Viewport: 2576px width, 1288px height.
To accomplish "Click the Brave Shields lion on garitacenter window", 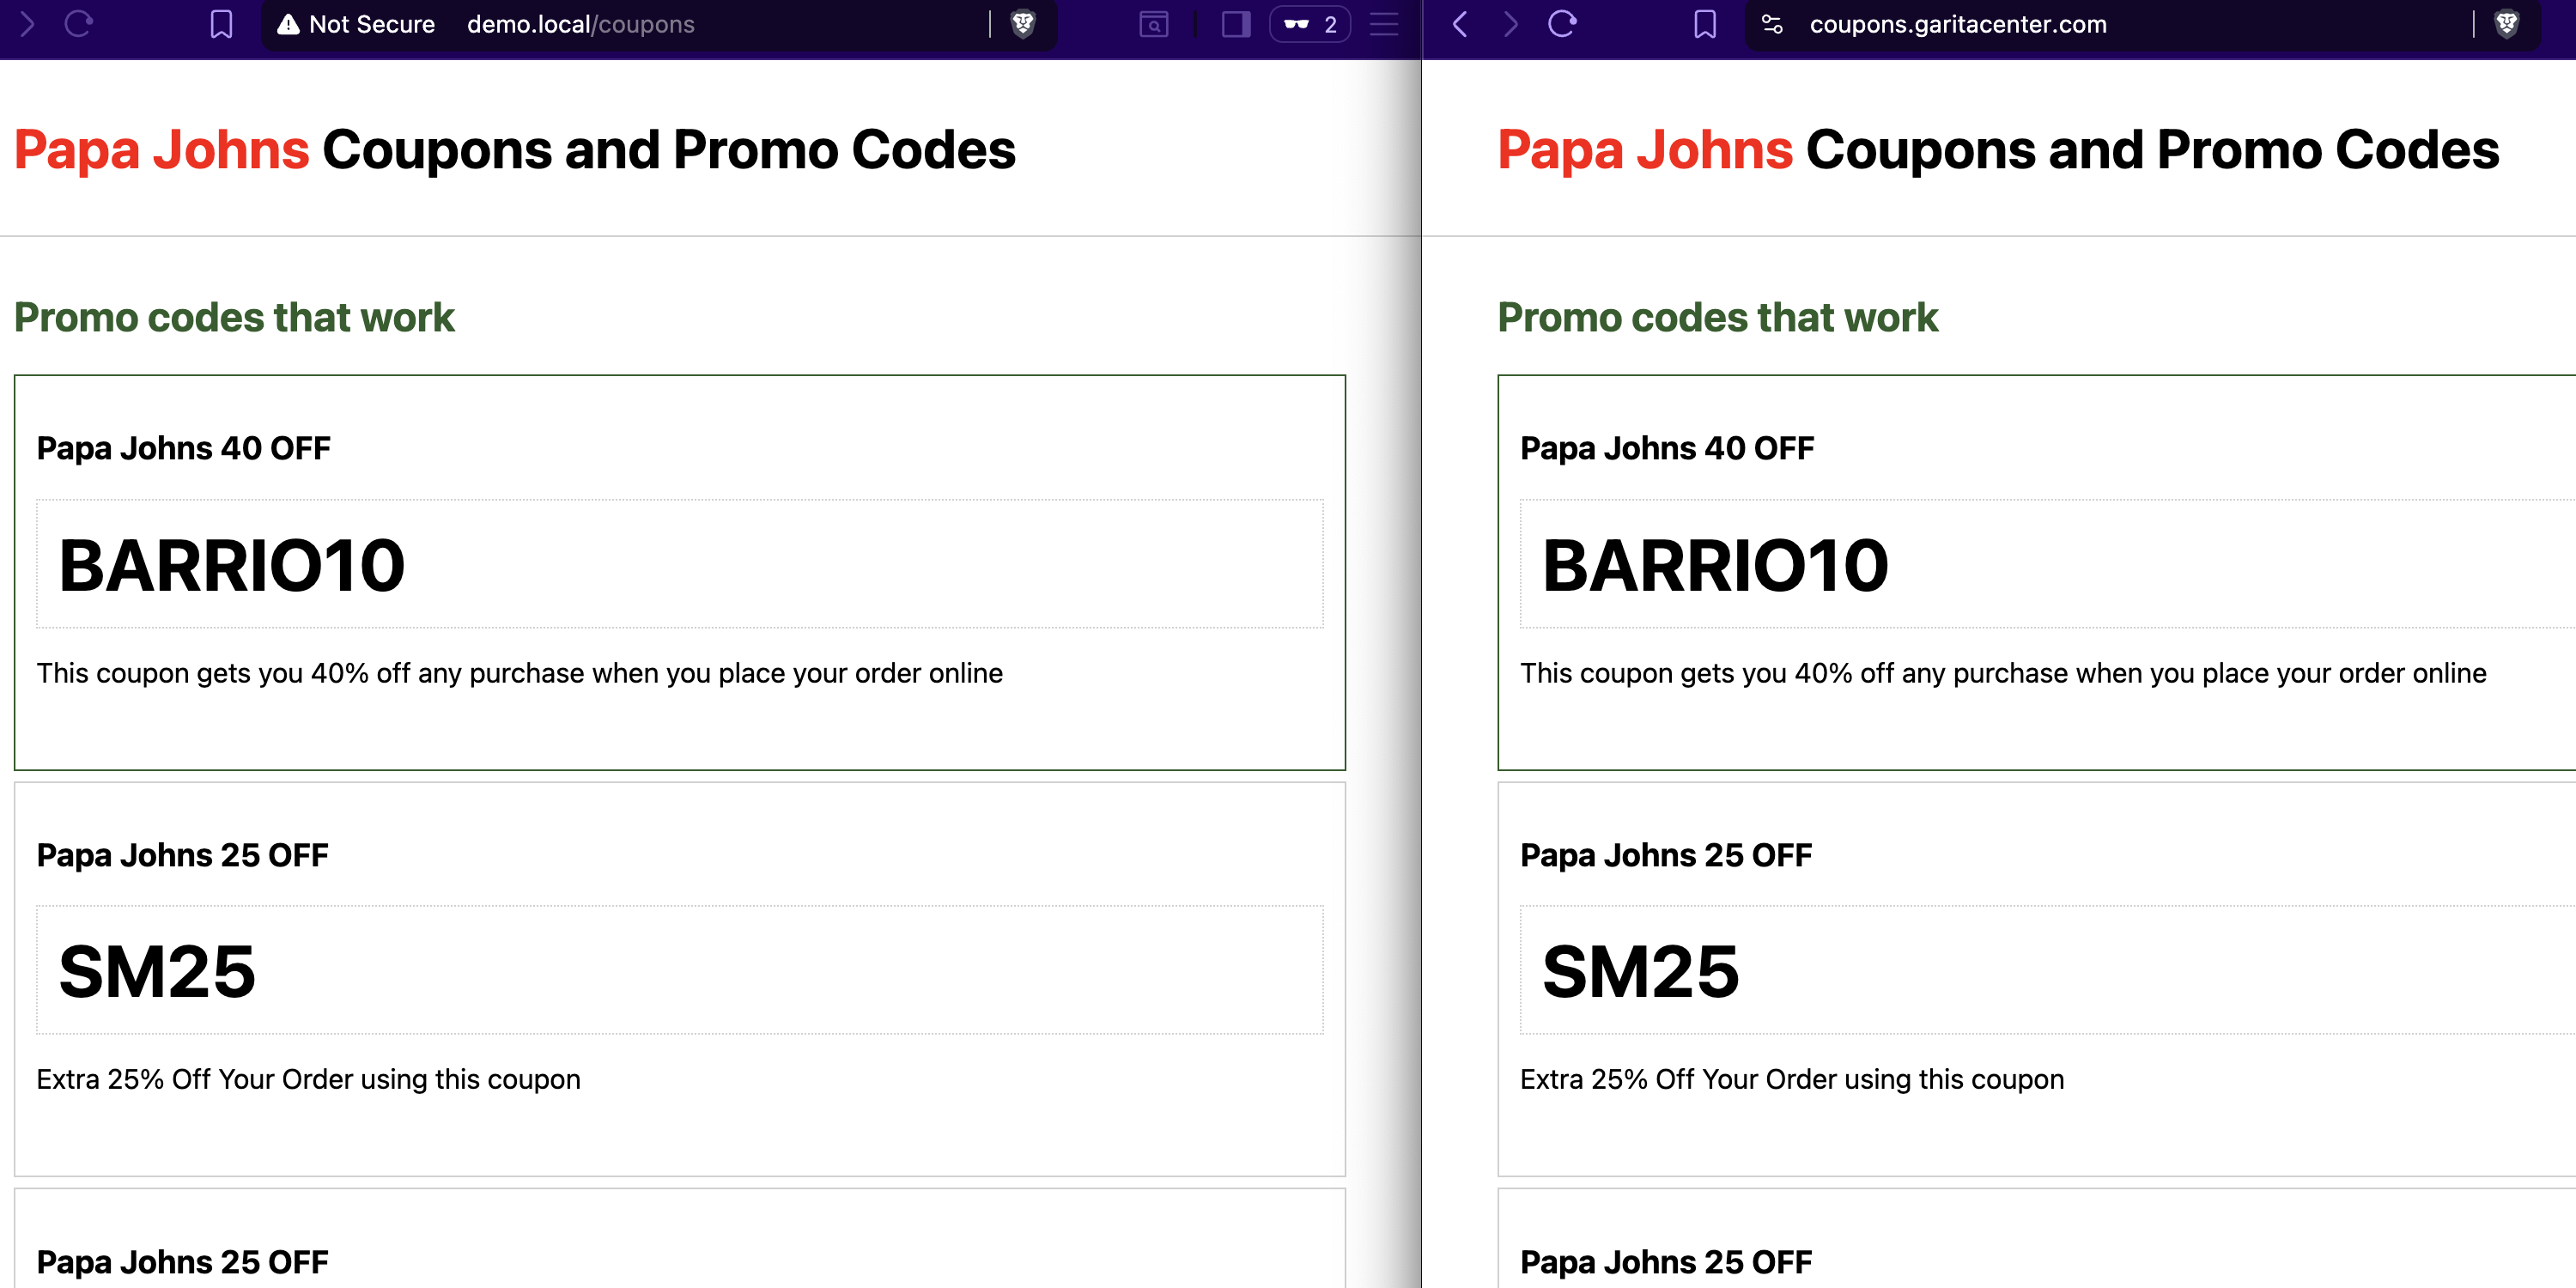I will click(x=2506, y=24).
